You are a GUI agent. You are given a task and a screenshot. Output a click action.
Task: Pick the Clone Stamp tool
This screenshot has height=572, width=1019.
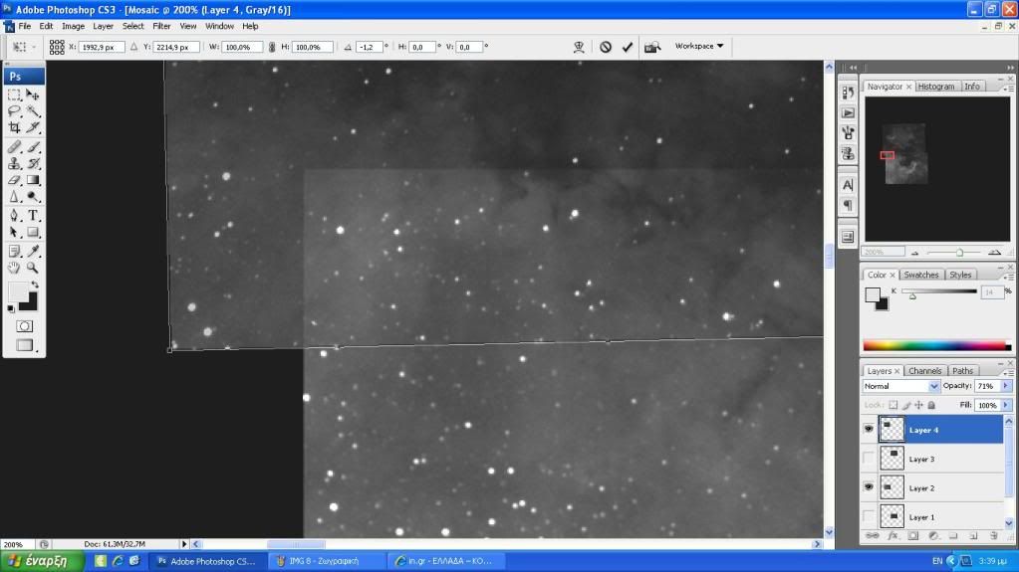(14, 163)
